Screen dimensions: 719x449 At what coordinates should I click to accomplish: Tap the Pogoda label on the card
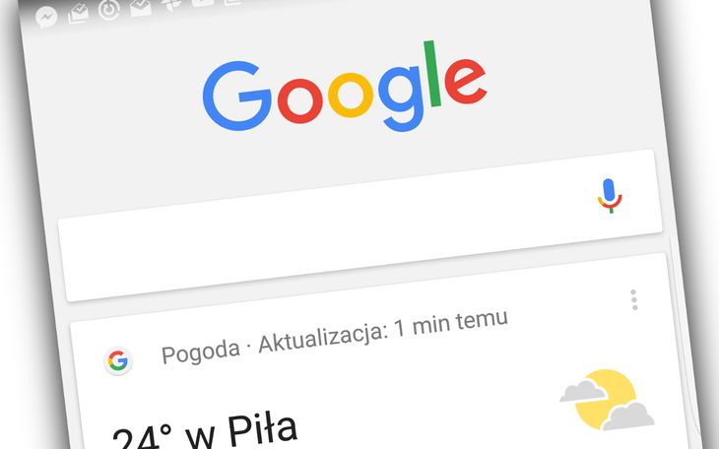(x=200, y=353)
